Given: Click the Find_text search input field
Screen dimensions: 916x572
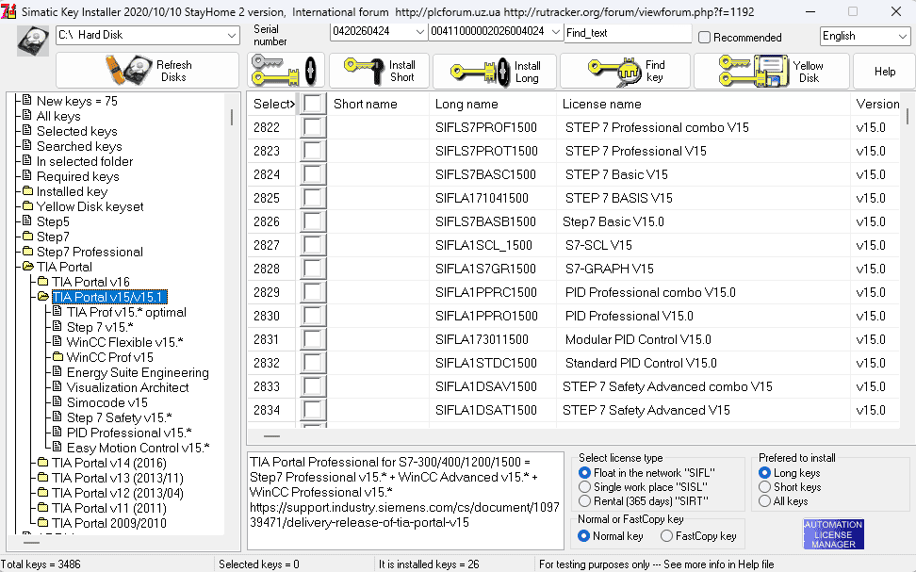Looking at the screenshot, I should 627,33.
